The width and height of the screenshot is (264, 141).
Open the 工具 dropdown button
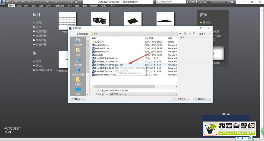[78, 99]
